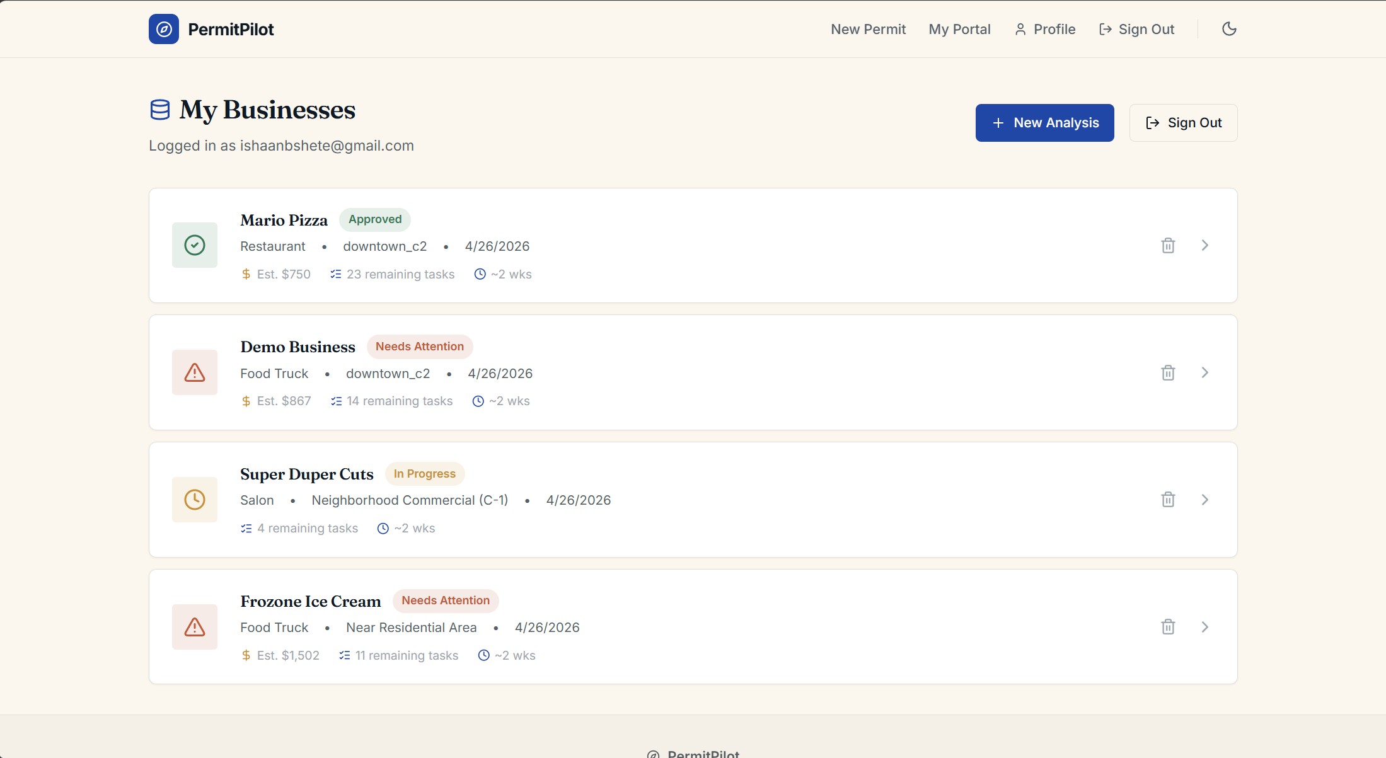
Task: Click Frozone Ice Cream's warning triangle icon
Action: point(194,627)
